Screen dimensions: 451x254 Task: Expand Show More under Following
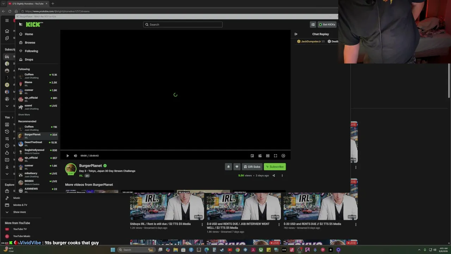pyautogui.click(x=24, y=115)
